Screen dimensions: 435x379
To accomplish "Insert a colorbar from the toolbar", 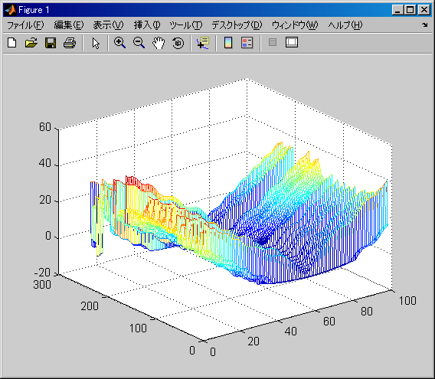I will (228, 43).
